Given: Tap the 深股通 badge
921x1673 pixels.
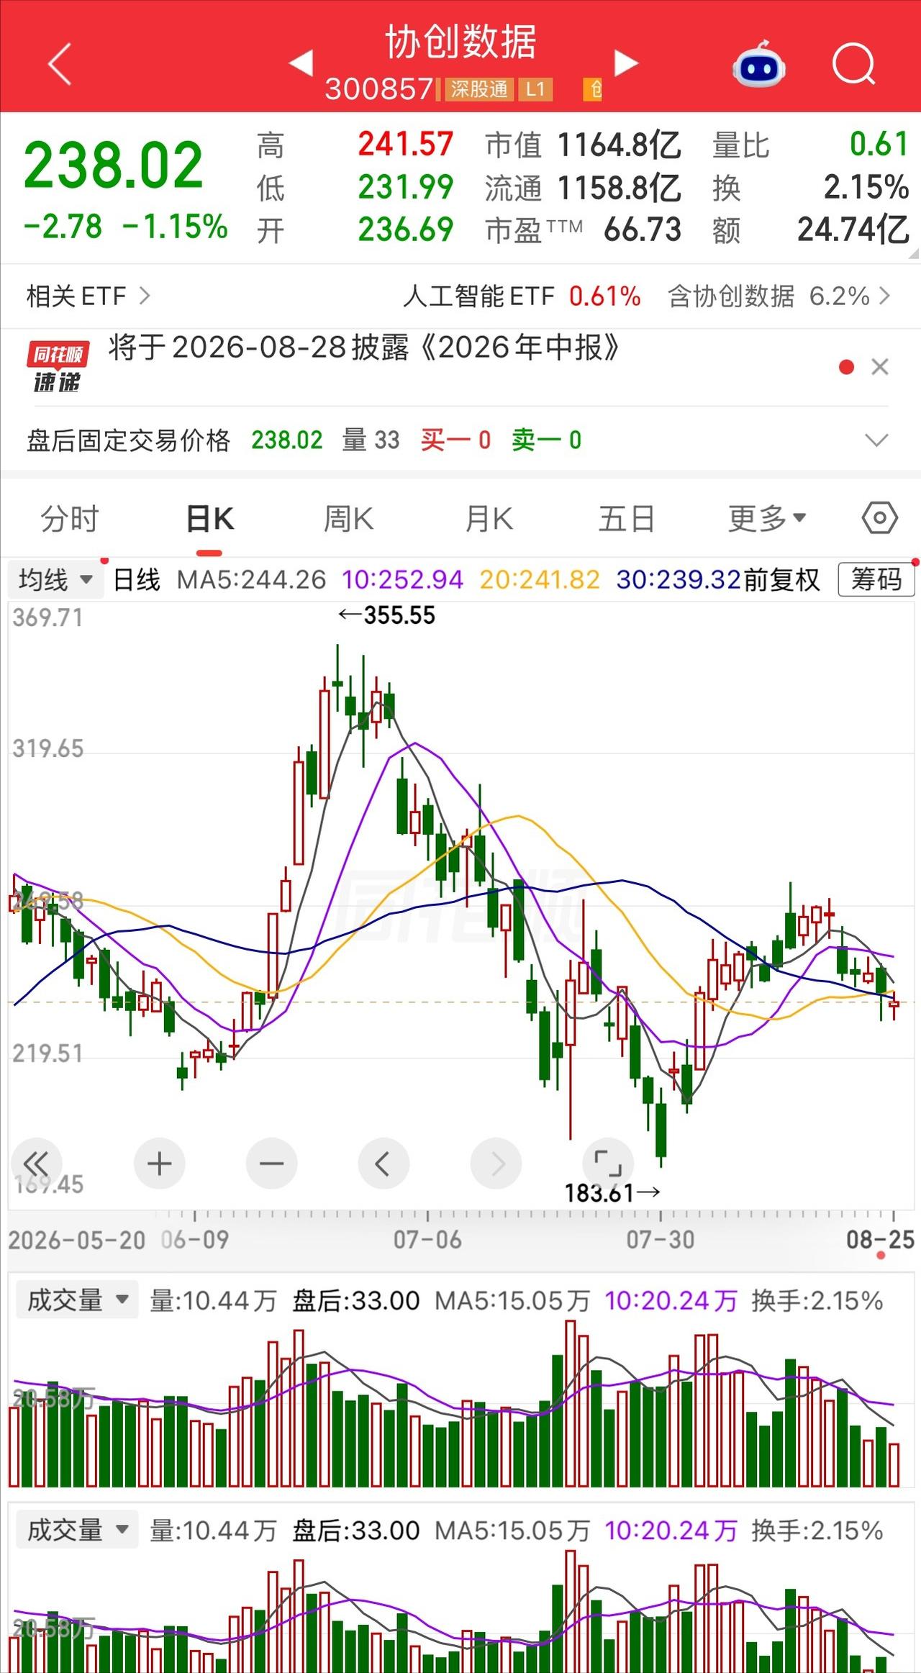Looking at the screenshot, I should tap(479, 89).
